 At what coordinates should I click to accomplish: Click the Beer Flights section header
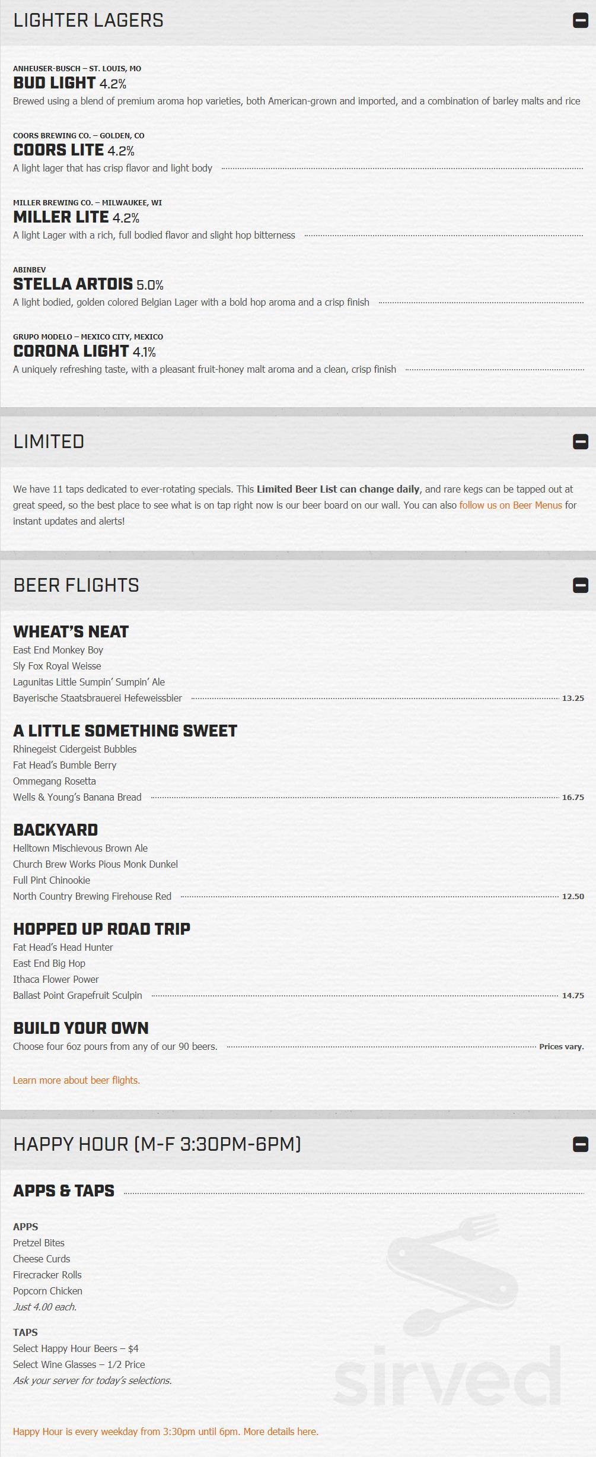click(x=76, y=585)
